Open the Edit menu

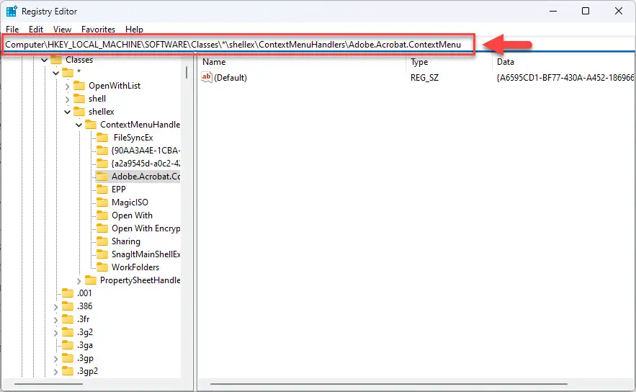36,30
